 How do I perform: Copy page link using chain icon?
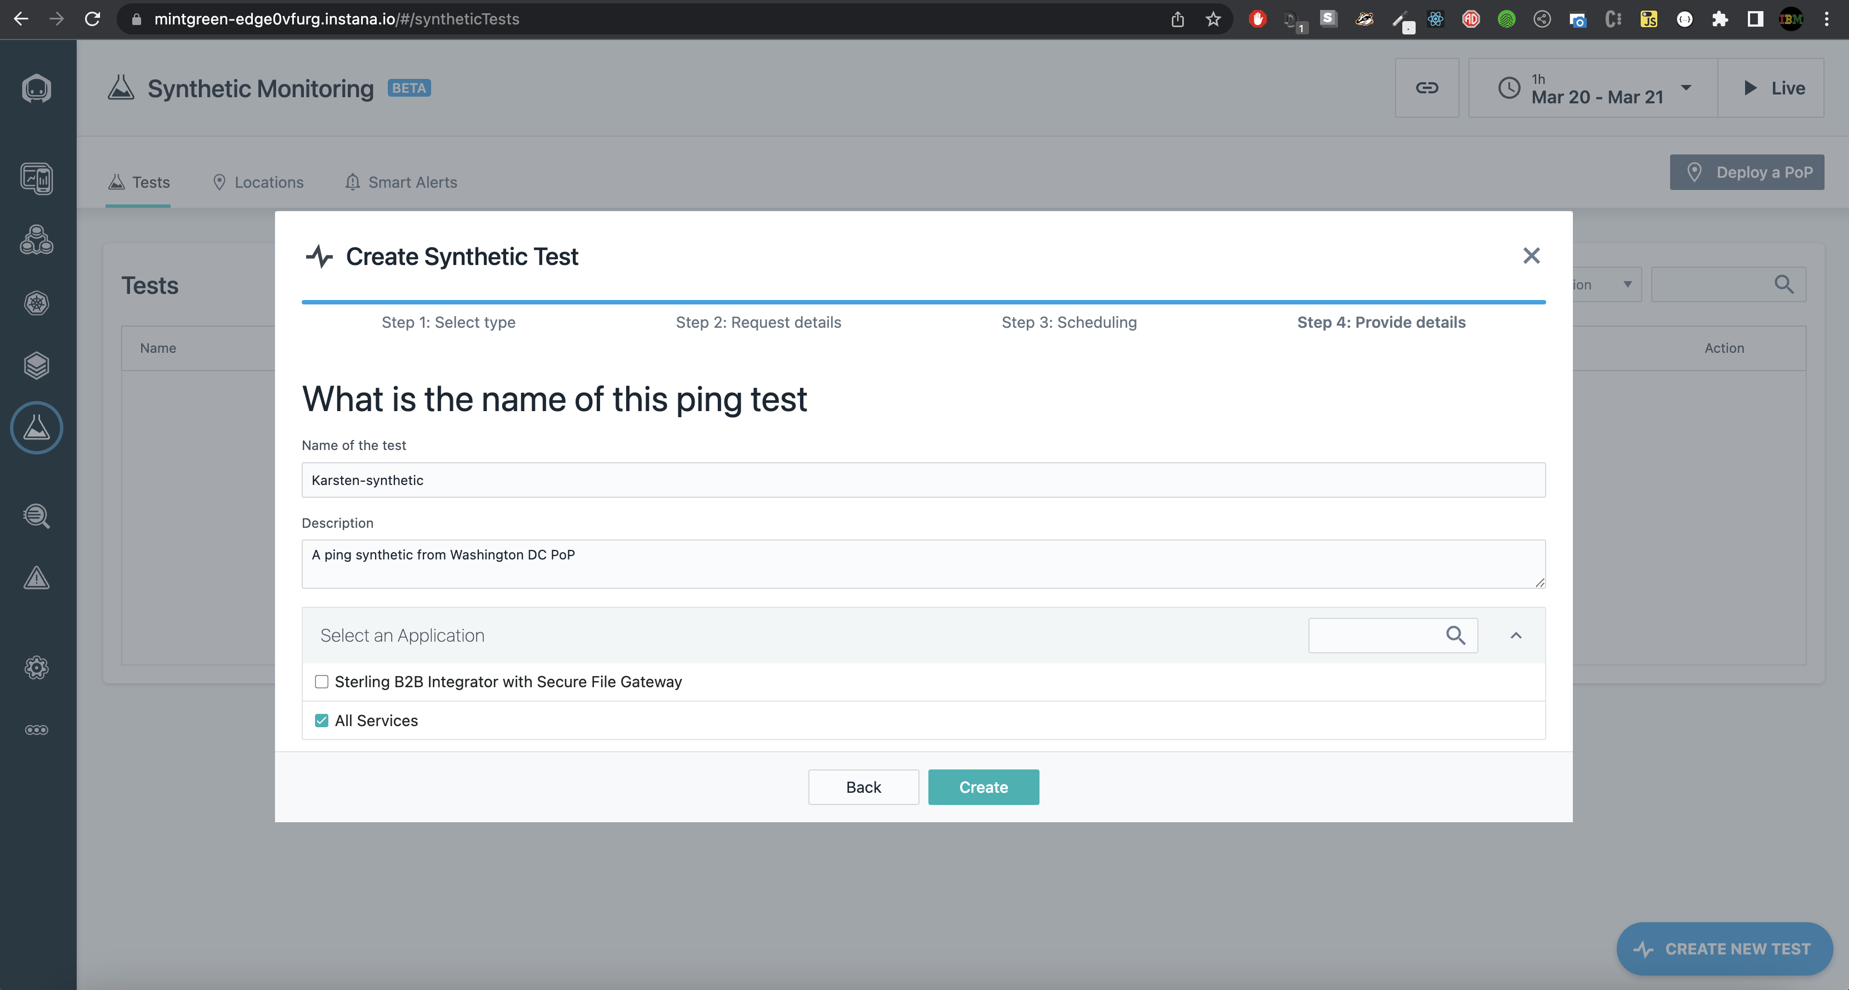point(1426,88)
